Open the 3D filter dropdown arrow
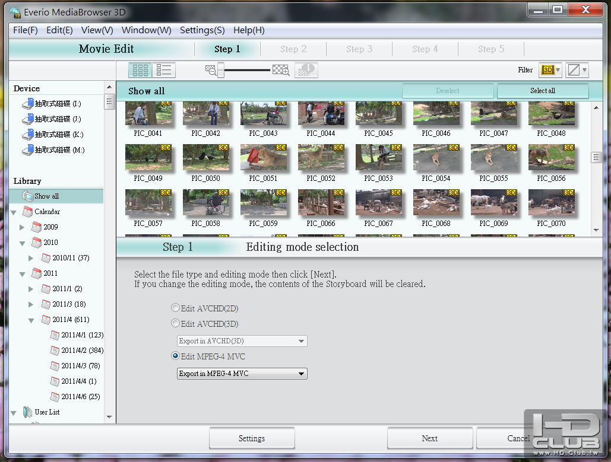 [x=558, y=70]
